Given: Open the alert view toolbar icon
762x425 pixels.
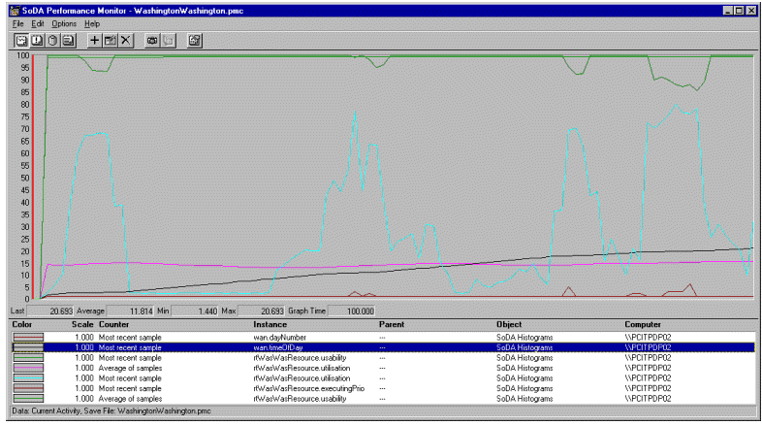Looking at the screenshot, I should pos(37,41).
